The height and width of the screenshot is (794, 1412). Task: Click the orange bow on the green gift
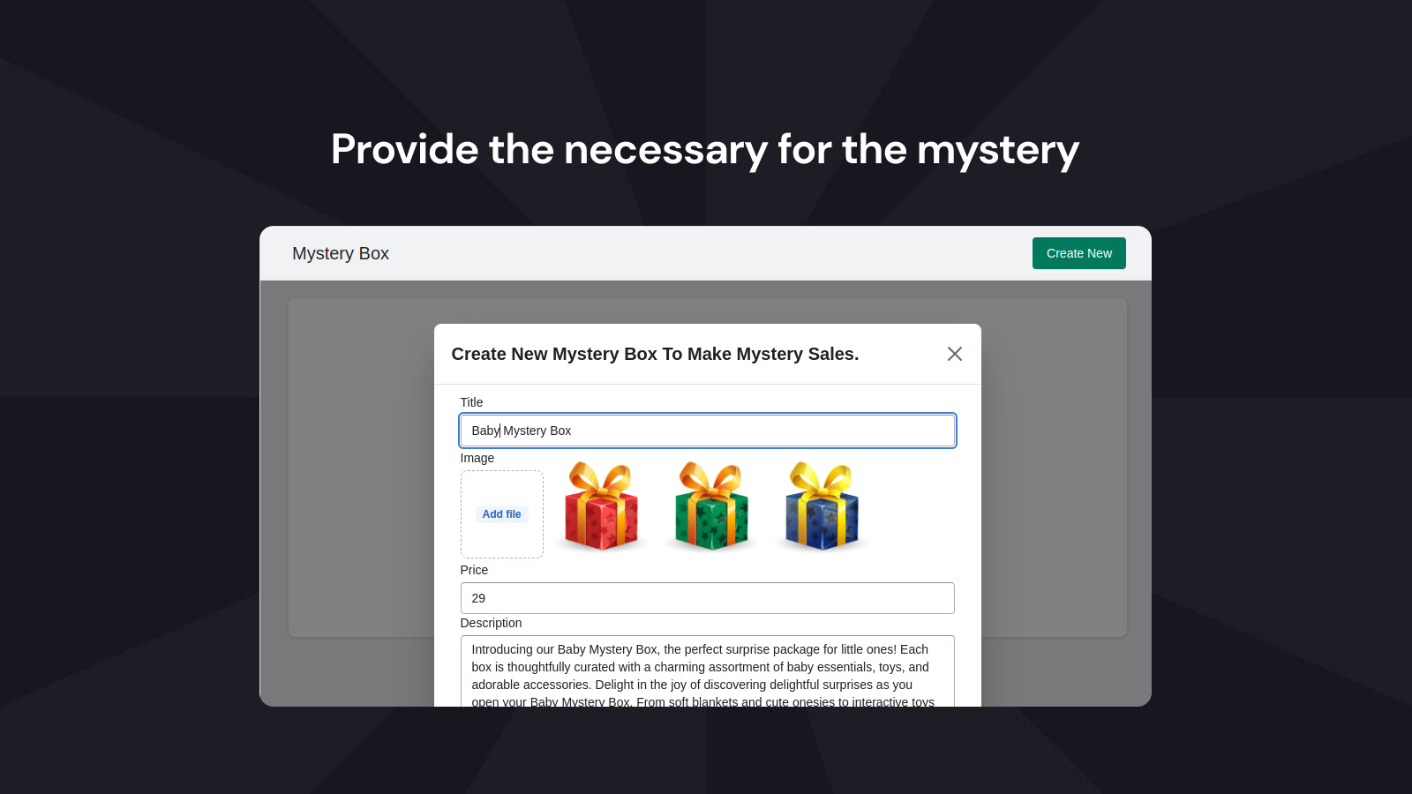click(x=710, y=480)
